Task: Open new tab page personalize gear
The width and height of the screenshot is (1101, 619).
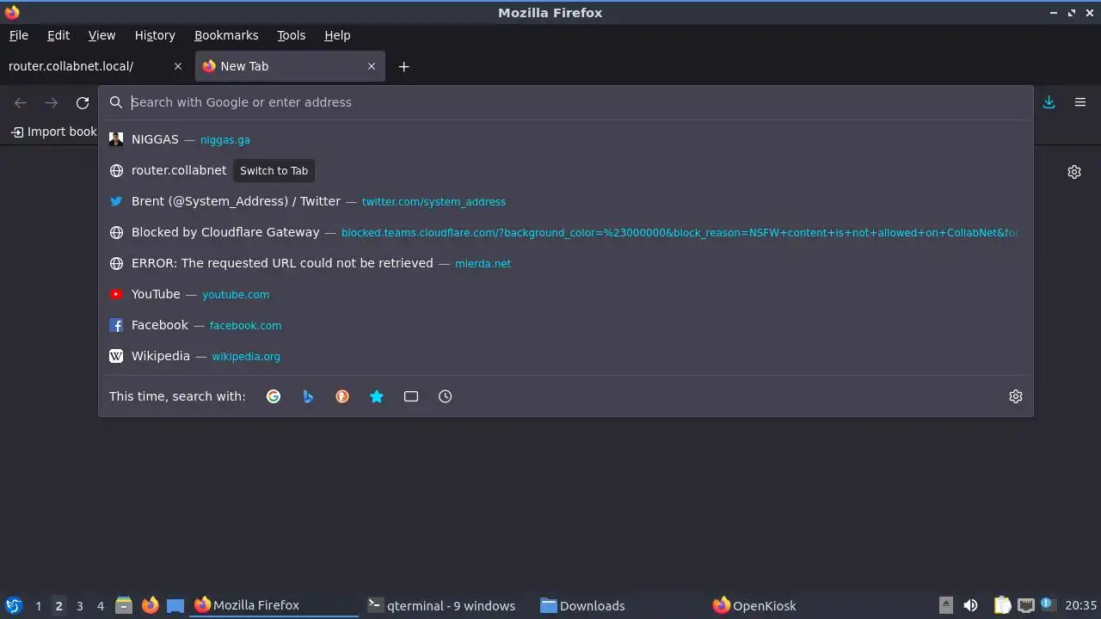Action: (1074, 172)
